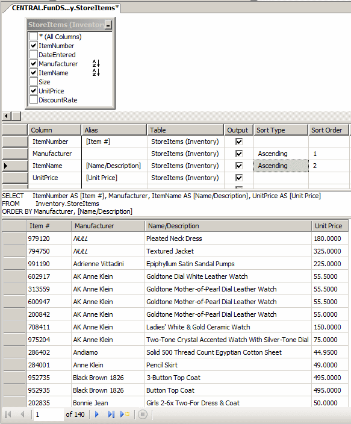Toggle Output checkbox for the ItemName row
This screenshot has width=351, height=424.
click(x=239, y=166)
